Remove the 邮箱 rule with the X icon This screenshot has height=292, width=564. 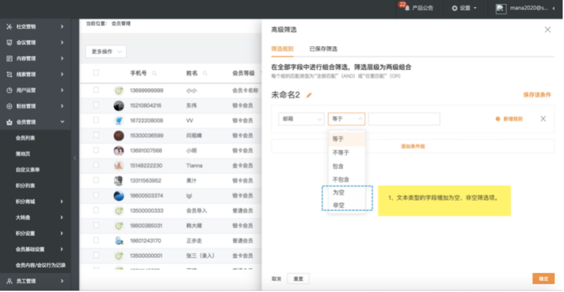[543, 119]
